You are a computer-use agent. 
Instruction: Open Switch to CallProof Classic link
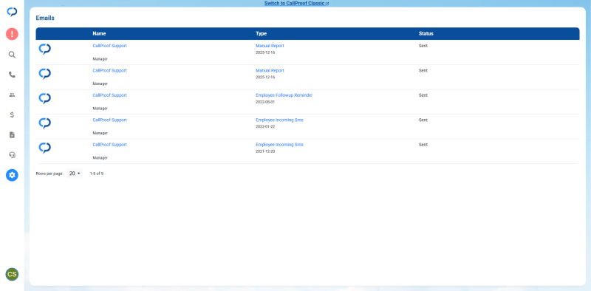296,4
